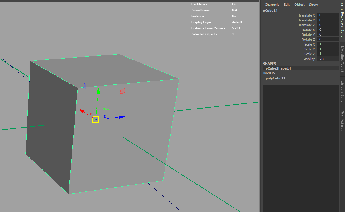Image resolution: width=345 pixels, height=212 pixels.
Task: Click the red plane handle of the manipulator
Action: tap(123, 91)
